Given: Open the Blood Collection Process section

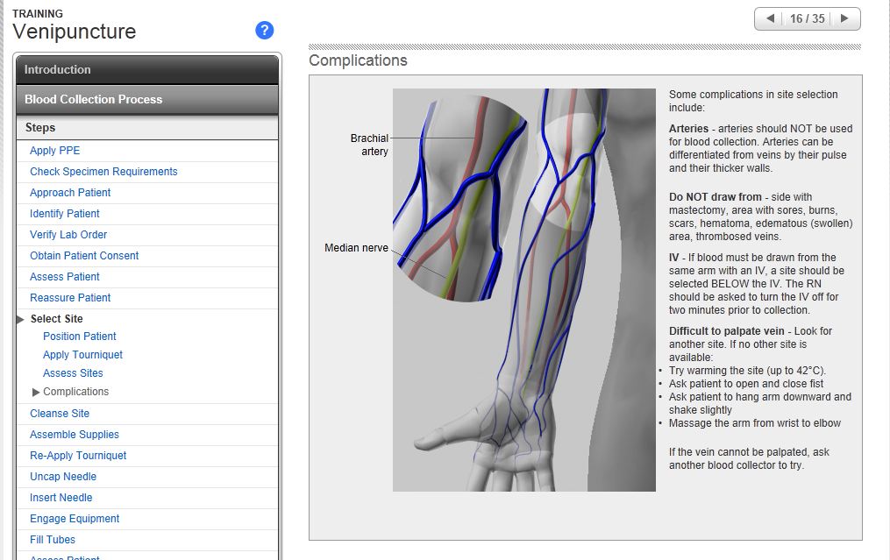Looking at the screenshot, I should pyautogui.click(x=146, y=100).
